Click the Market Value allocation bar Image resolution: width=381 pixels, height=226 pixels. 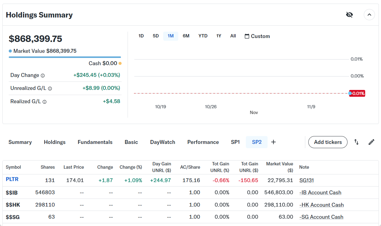click(65, 57)
